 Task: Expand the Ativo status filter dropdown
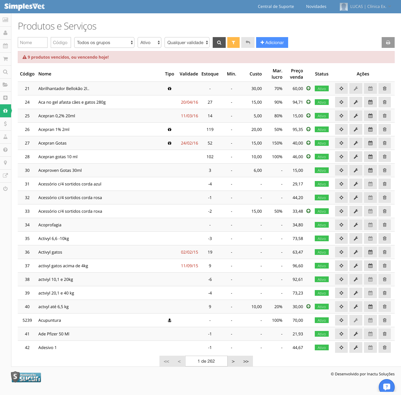pos(149,42)
